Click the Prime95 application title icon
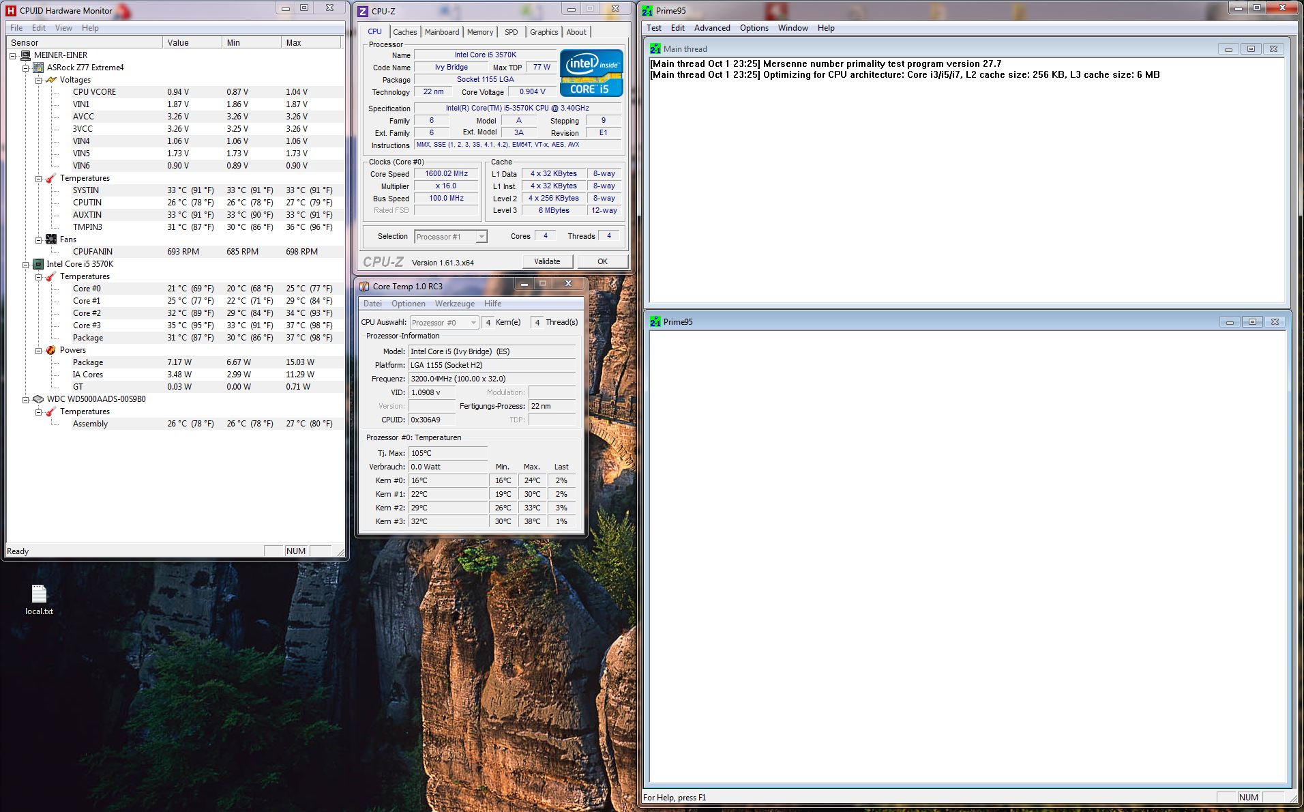This screenshot has width=1304, height=812. pos(647,10)
